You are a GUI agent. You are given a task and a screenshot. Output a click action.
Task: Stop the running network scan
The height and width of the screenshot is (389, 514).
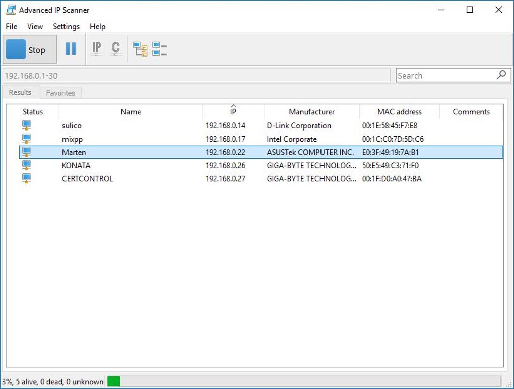[x=30, y=49]
